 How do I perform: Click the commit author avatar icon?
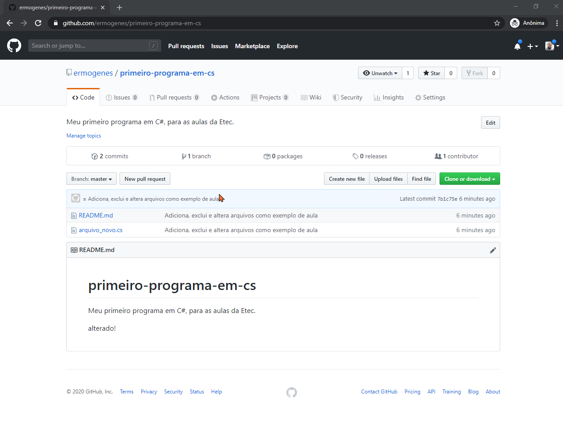(76, 198)
